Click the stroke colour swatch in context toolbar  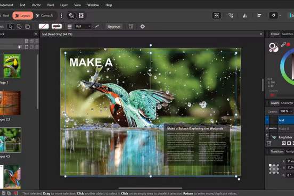tap(56, 26)
